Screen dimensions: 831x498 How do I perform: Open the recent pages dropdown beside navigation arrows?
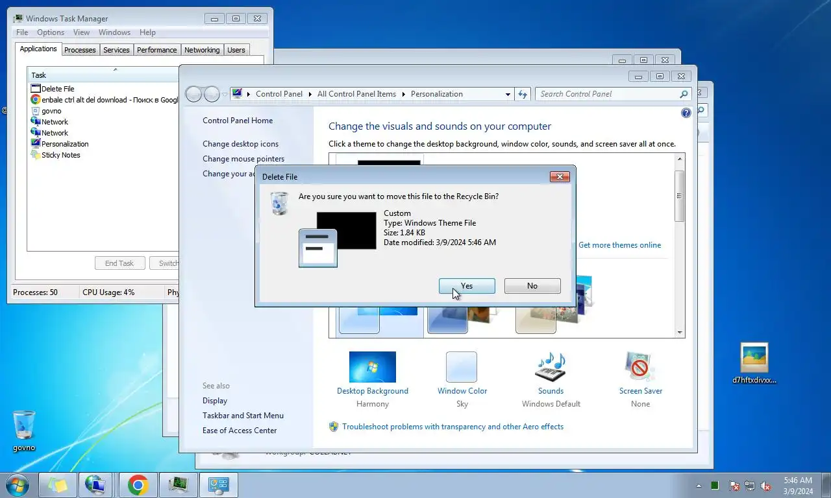[x=225, y=95]
